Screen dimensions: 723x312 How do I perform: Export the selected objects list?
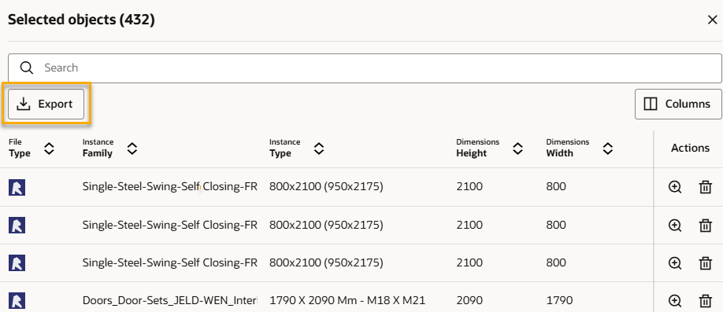coord(46,105)
